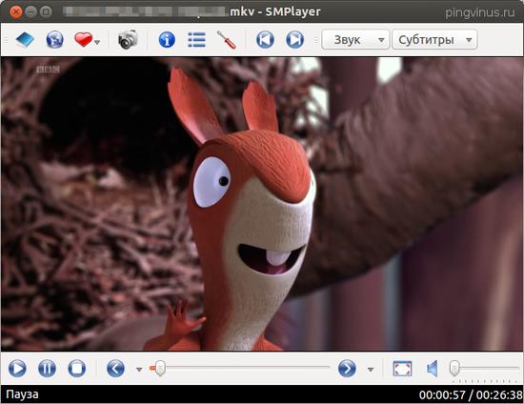Click the video display area
Viewport: 524px width, 404px height.
pyautogui.click(x=262, y=204)
